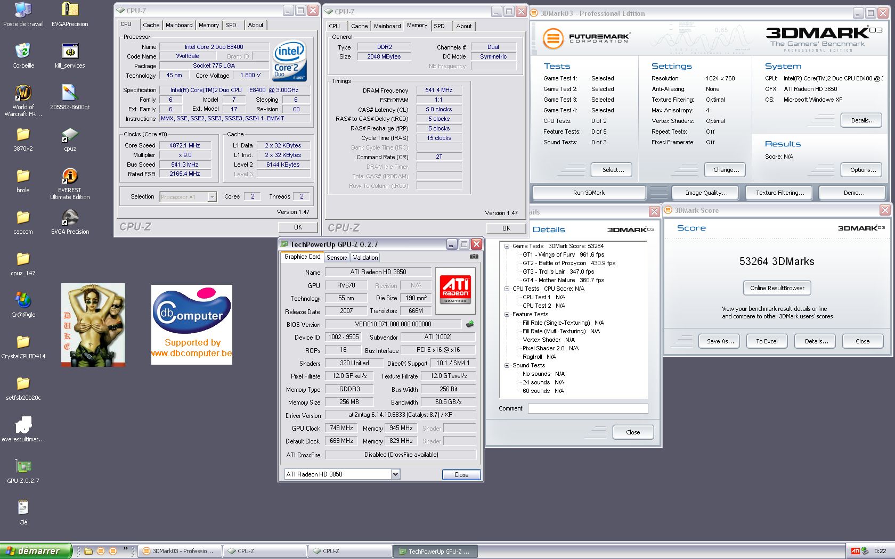Click ATI tray icon in system tray
Viewport: 895px width, 559px height.
[x=855, y=551]
